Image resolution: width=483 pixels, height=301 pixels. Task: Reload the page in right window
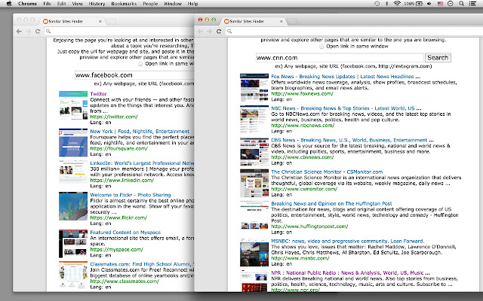219,32
